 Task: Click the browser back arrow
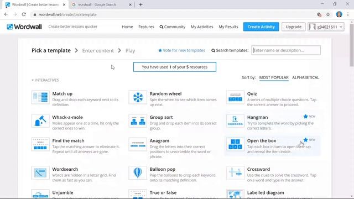[6, 14]
